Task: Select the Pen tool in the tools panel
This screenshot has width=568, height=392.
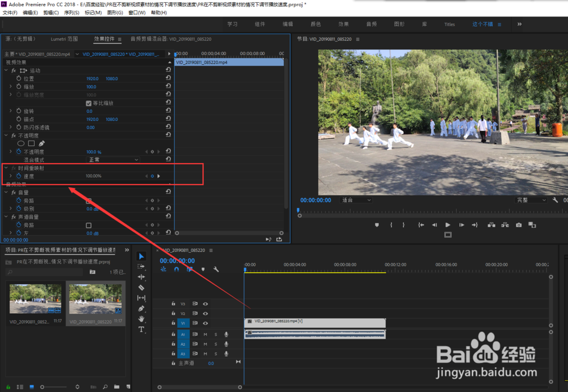Action: point(141,308)
